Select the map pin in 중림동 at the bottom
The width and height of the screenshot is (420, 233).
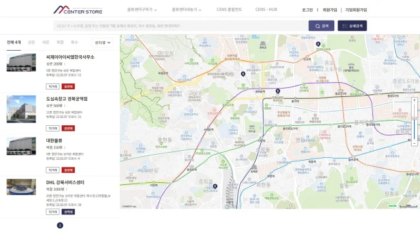click(215, 186)
